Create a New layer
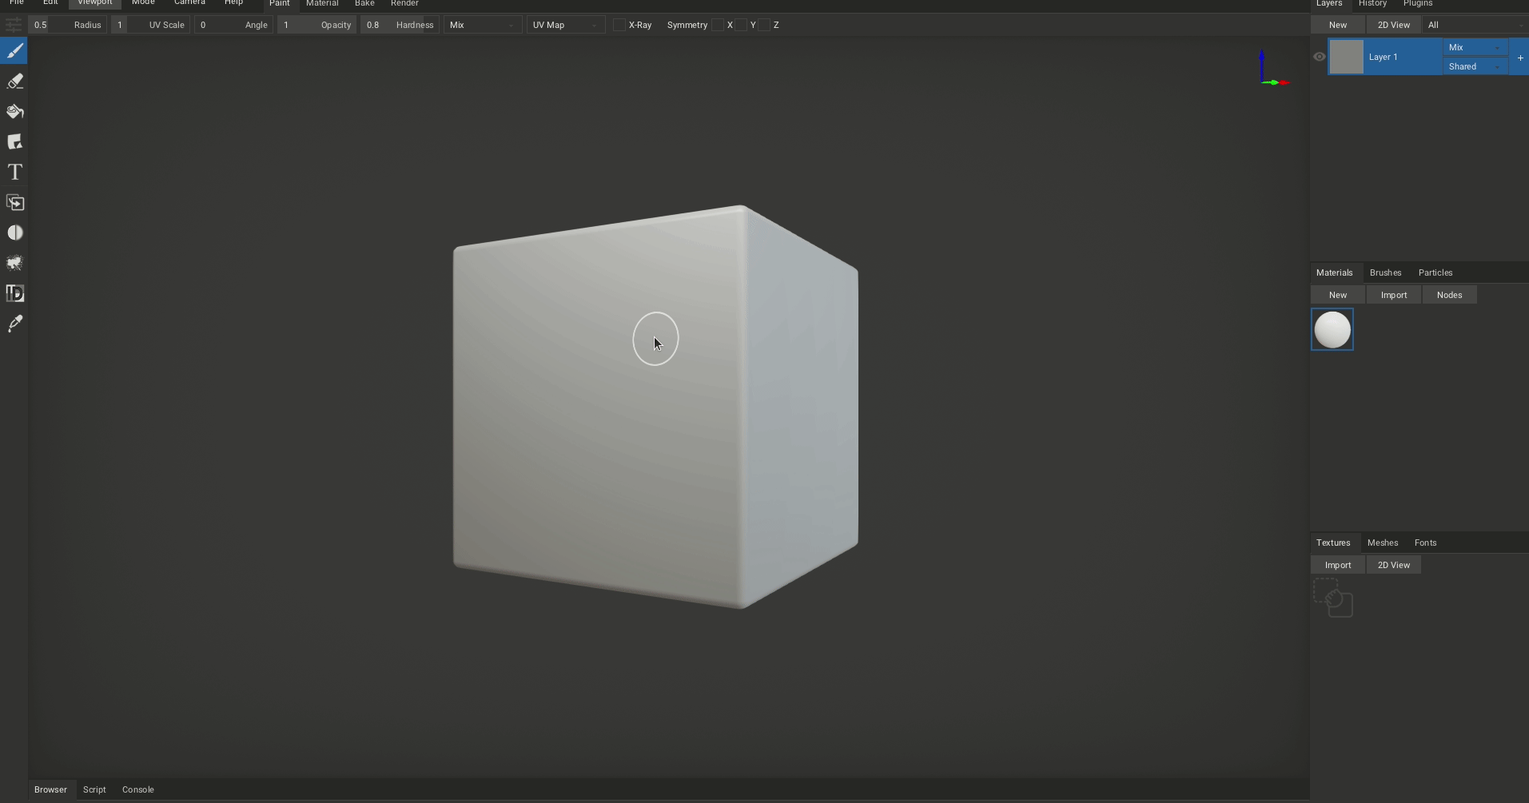This screenshot has height=803, width=1529. [x=1338, y=25]
